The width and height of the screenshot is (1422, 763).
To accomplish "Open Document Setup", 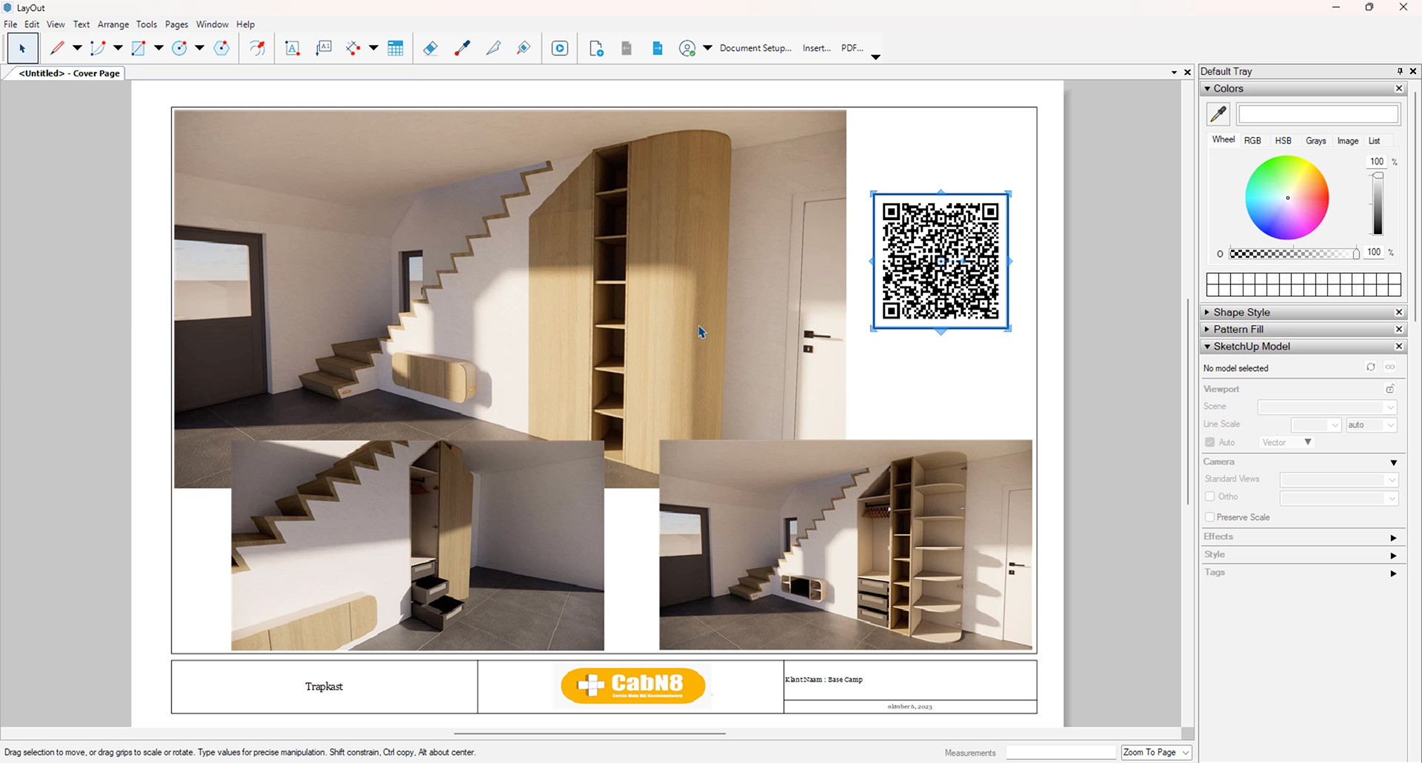I will coord(754,47).
